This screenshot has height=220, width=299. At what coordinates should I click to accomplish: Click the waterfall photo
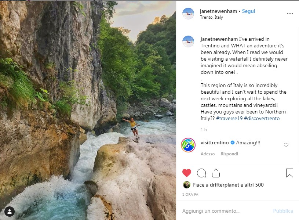tap(88, 110)
